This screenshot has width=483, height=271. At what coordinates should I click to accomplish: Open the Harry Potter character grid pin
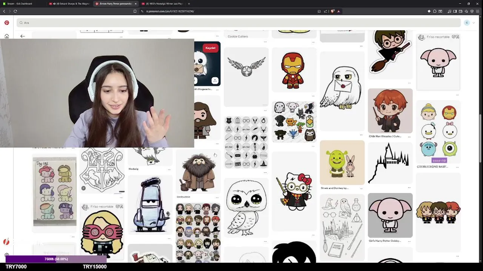point(198,233)
